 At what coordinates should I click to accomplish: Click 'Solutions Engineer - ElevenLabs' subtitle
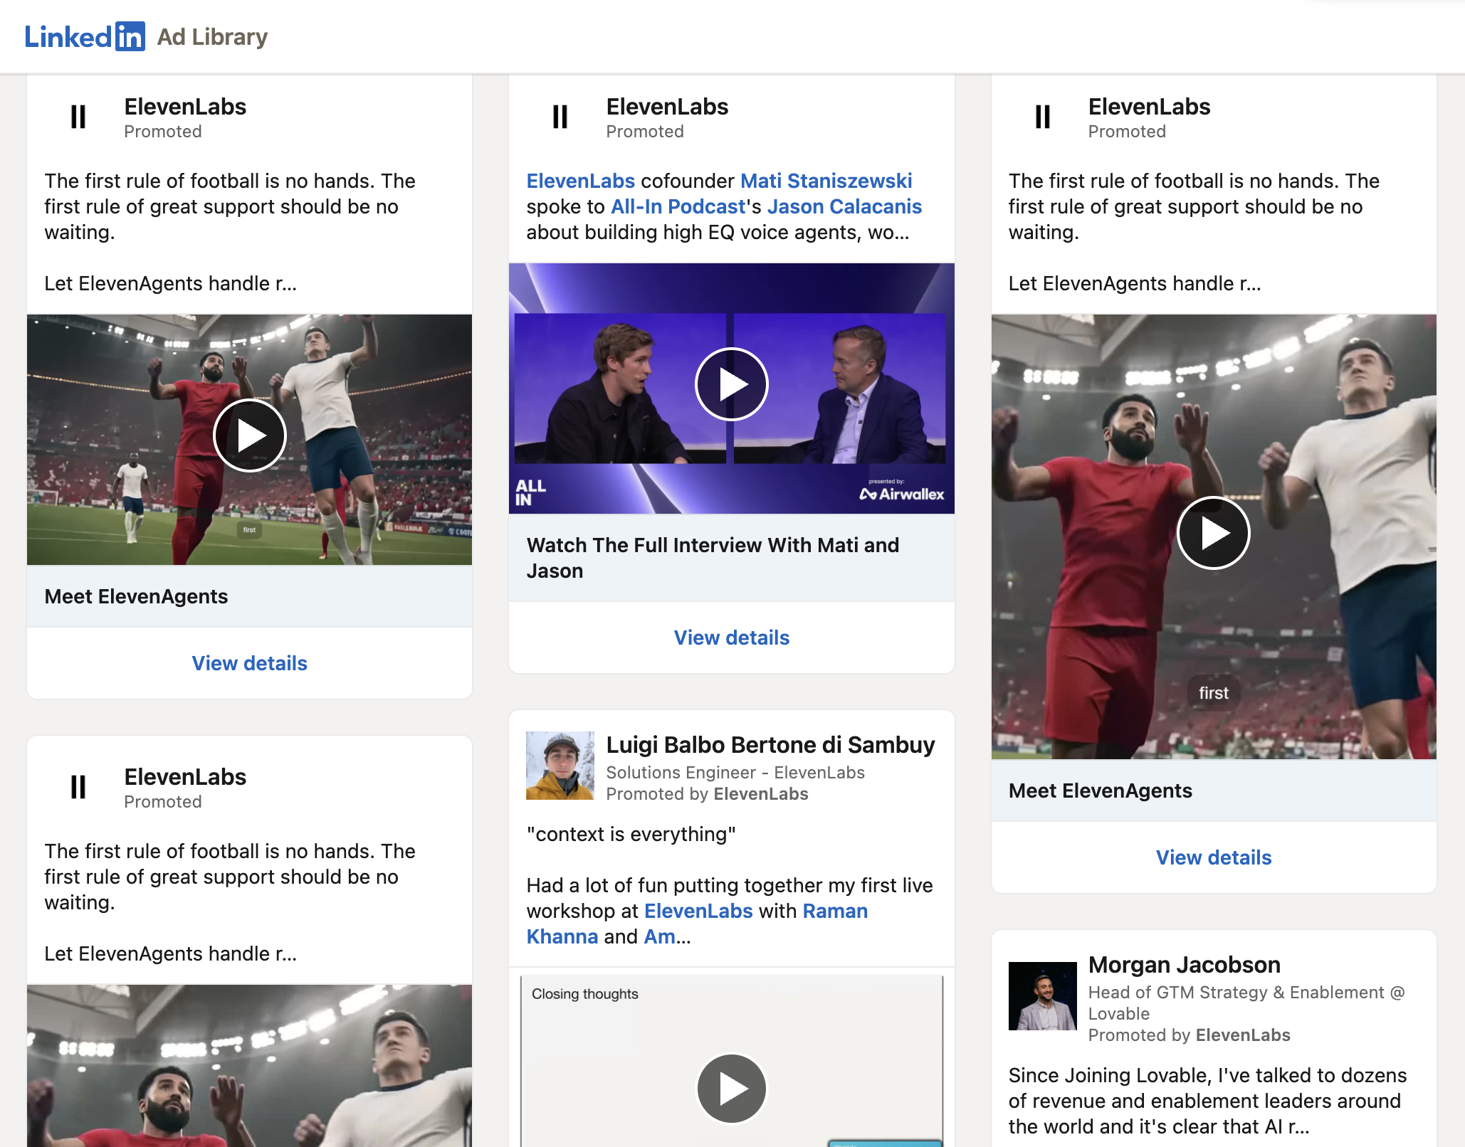(736, 773)
